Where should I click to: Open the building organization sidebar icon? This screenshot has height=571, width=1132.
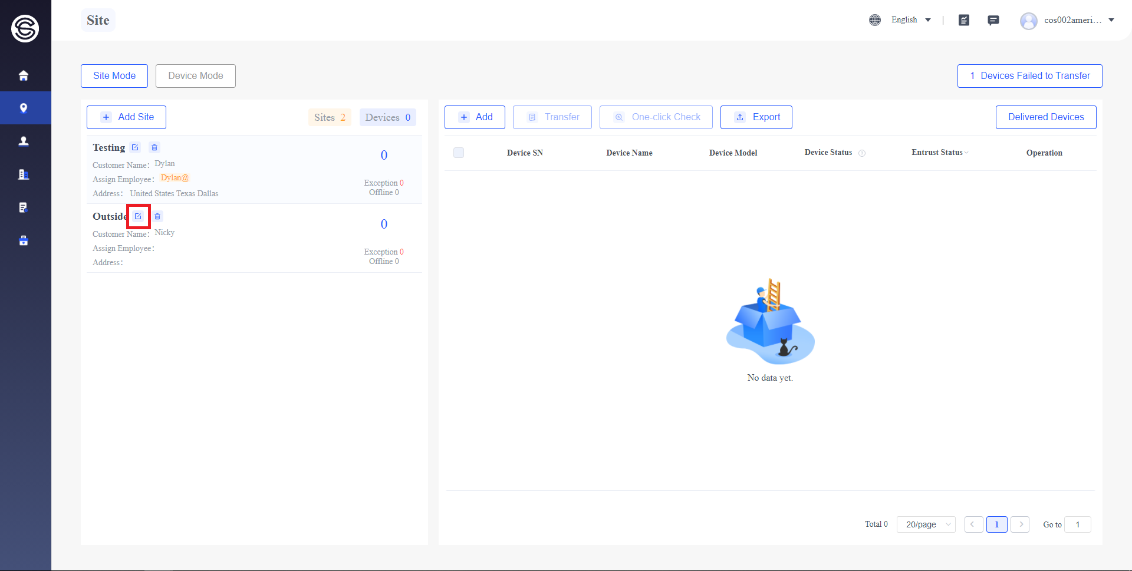pos(24,174)
